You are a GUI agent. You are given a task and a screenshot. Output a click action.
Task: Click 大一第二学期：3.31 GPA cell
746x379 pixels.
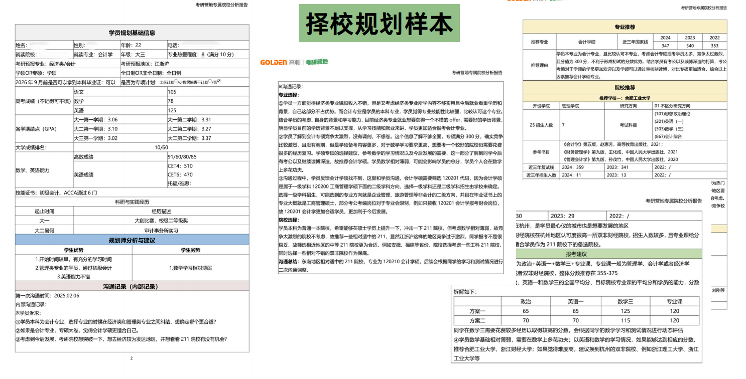[x=208, y=119]
